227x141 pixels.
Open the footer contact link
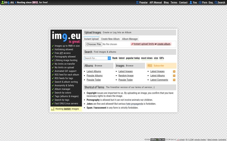tap(182, 139)
